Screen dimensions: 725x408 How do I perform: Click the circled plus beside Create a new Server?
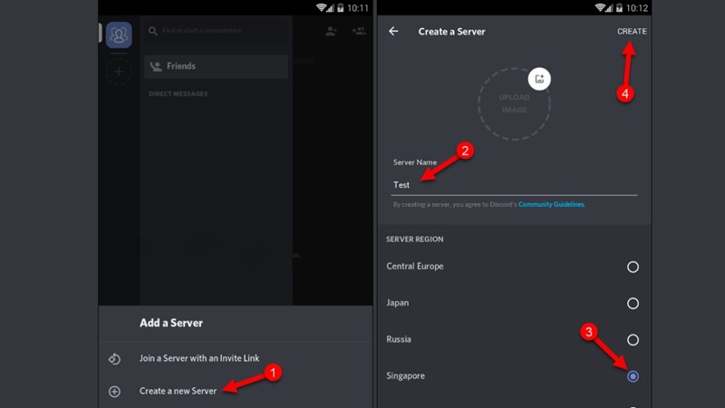[x=114, y=392]
